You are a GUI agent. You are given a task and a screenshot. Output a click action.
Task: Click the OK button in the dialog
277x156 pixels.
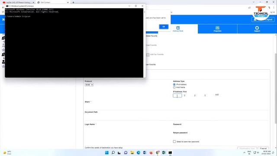point(164,27)
